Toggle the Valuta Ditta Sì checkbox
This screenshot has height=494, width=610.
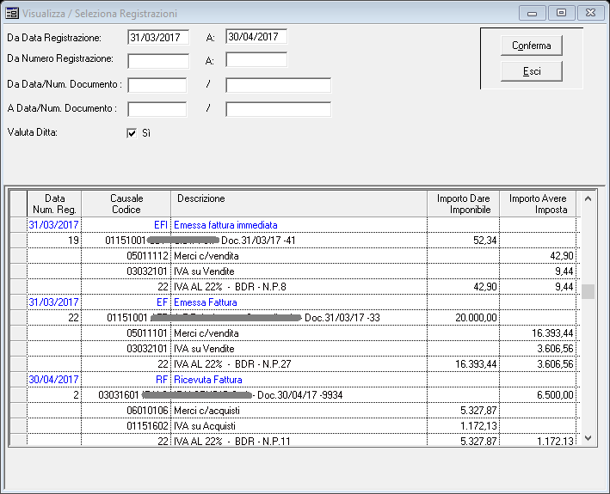point(132,133)
